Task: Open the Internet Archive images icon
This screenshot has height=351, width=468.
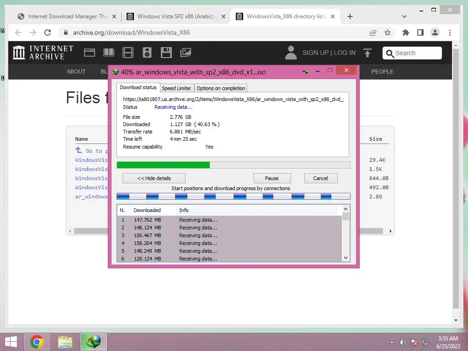Action: point(186,53)
